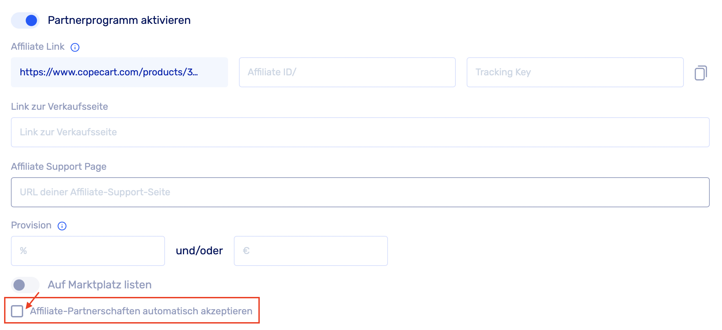
Task: Click the Auf Marktplatz listen label
Action: coord(100,285)
